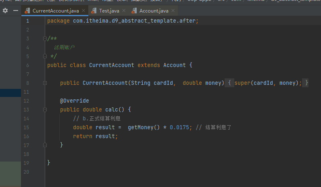Screen dimensions: 321x187
Task: Collapse the calc method body
Action: point(45,109)
